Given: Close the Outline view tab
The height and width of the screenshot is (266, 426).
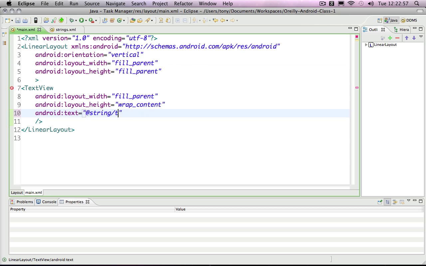Looking at the screenshot, I should pyautogui.click(x=383, y=30).
